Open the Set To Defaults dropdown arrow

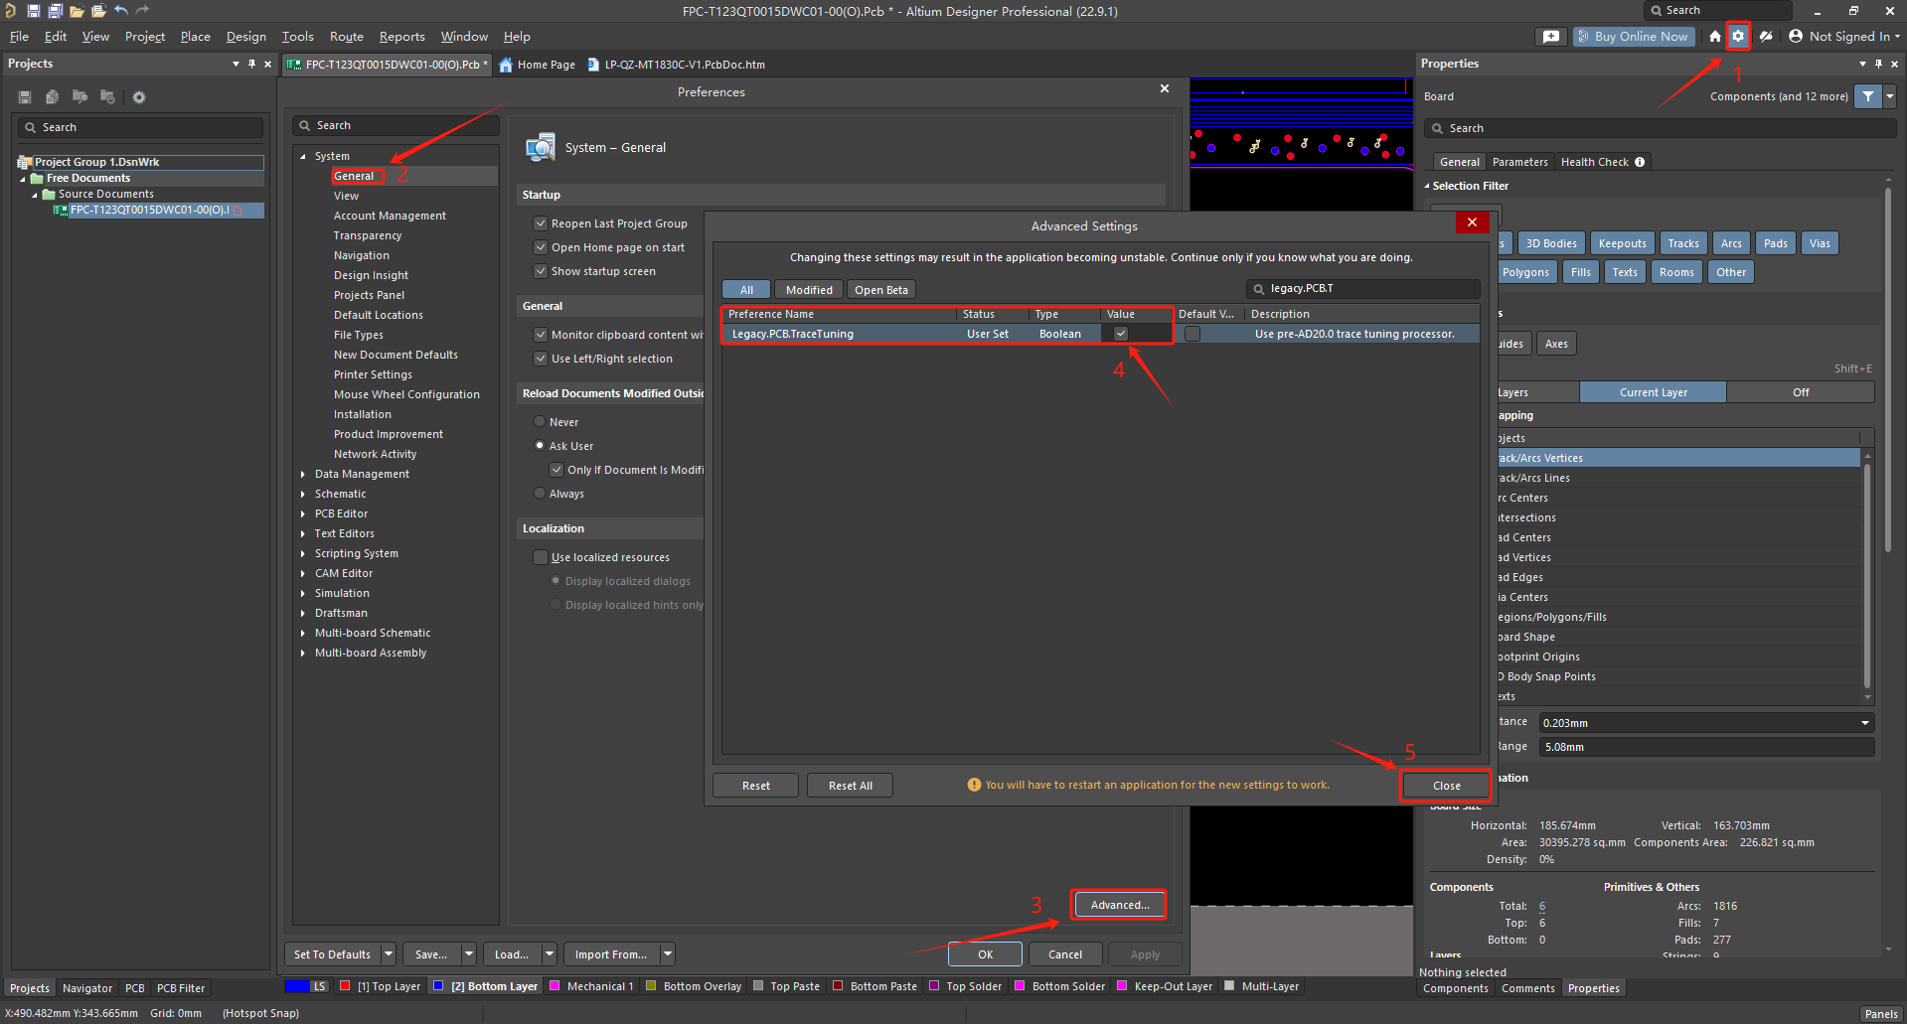pyautogui.click(x=389, y=954)
